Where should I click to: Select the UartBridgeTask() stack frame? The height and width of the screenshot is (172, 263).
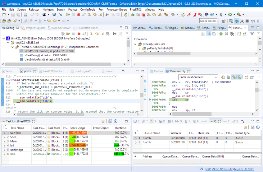[47, 59]
